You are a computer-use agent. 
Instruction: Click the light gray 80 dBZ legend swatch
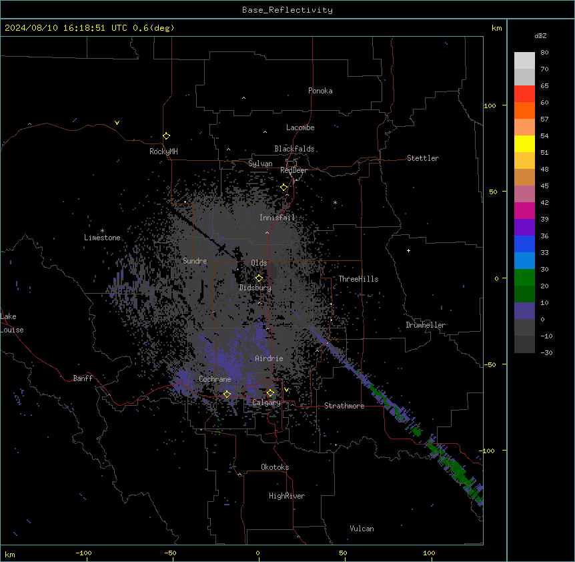(x=524, y=60)
